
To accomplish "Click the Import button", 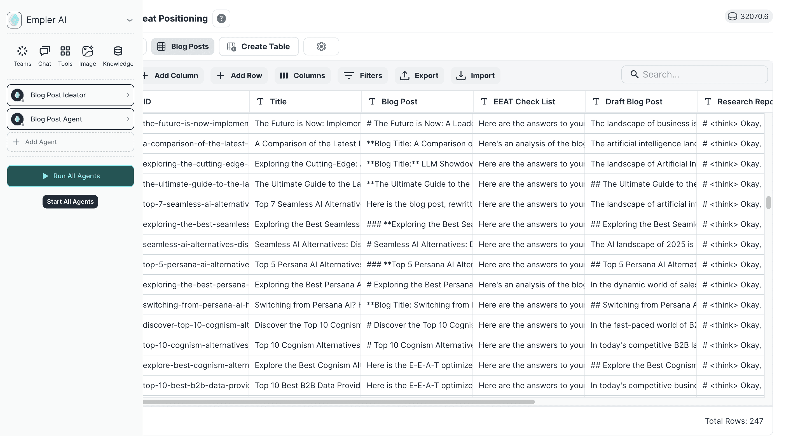I will click(475, 76).
